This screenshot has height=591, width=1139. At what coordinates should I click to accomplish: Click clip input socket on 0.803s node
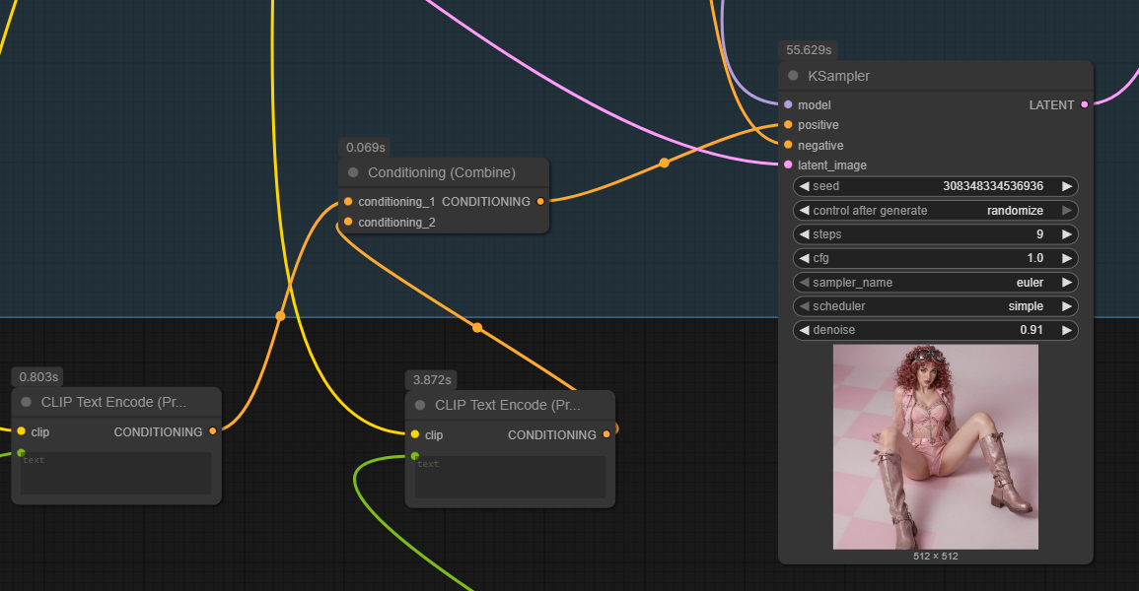point(21,431)
